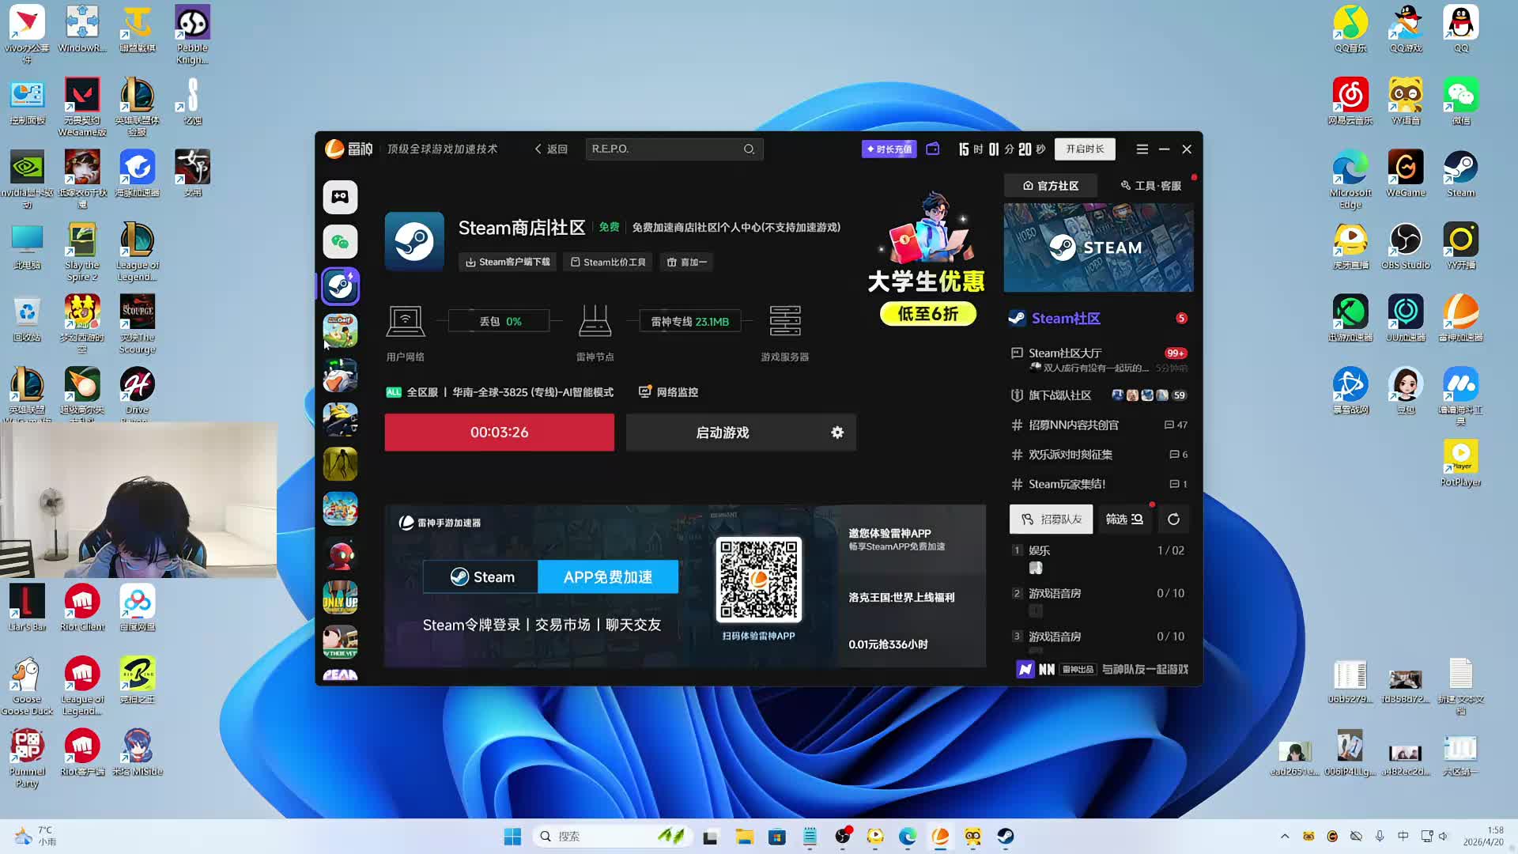The image size is (1518, 854).
Task: Toggle the 开启时长 time button
Action: tap(1085, 149)
